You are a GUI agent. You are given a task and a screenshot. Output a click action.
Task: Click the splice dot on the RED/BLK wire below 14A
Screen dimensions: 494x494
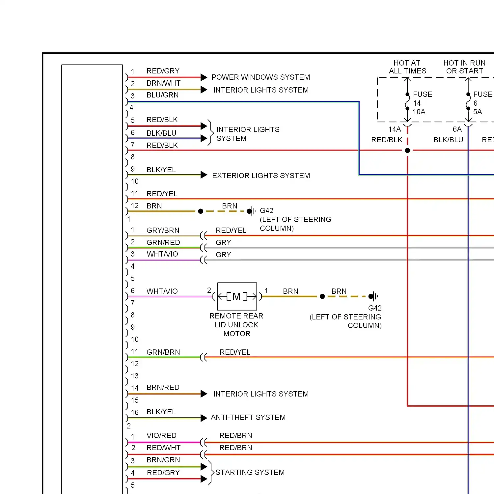tap(407, 151)
